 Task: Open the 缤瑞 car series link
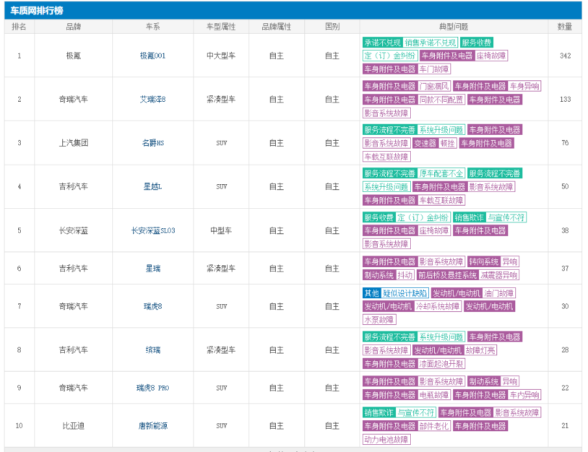point(153,350)
